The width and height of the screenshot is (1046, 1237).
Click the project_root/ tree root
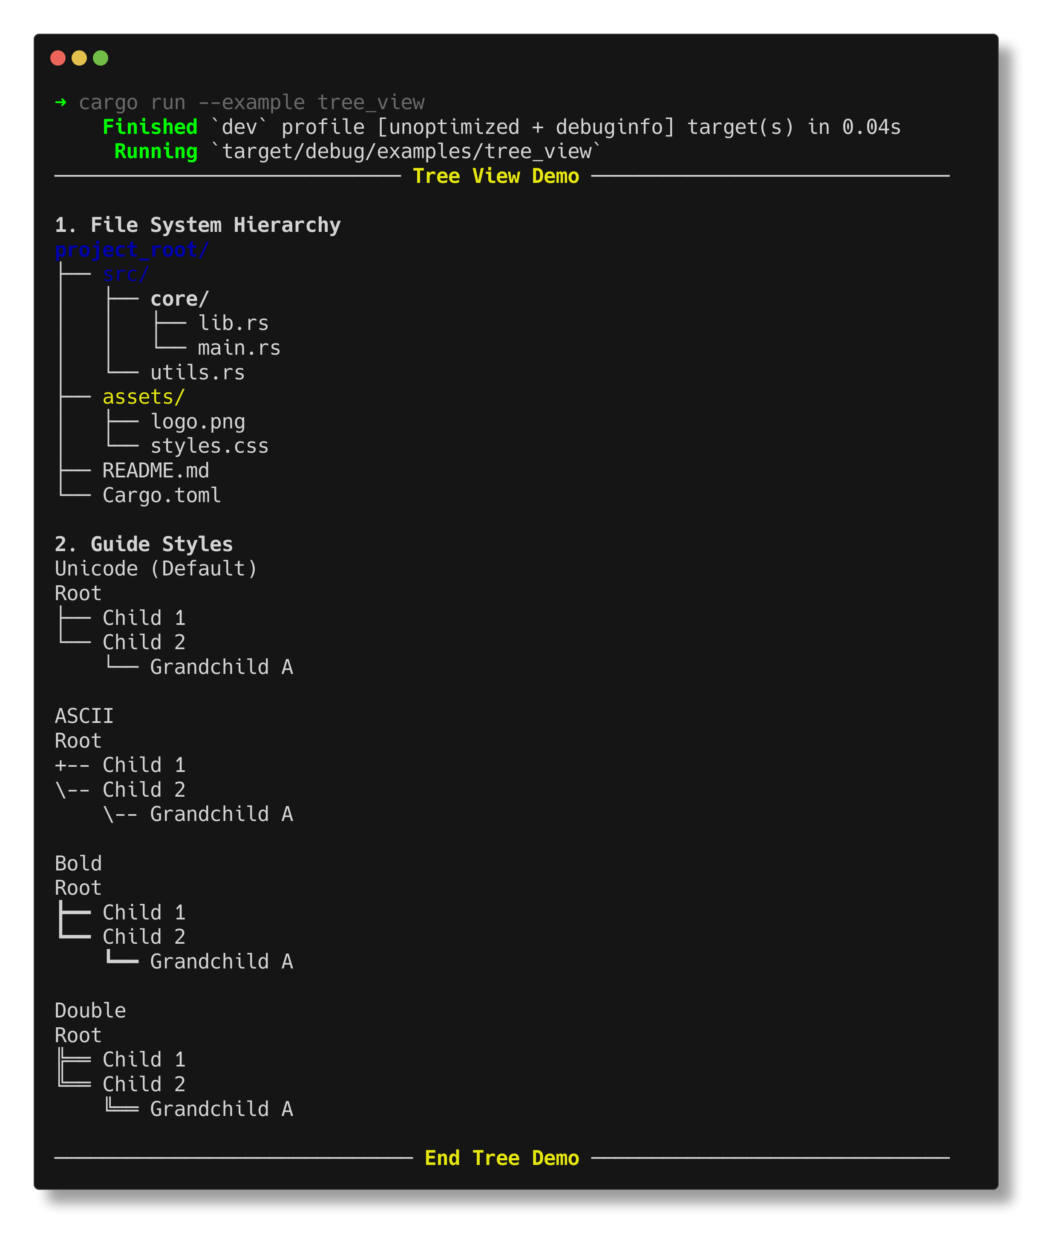coord(131,250)
